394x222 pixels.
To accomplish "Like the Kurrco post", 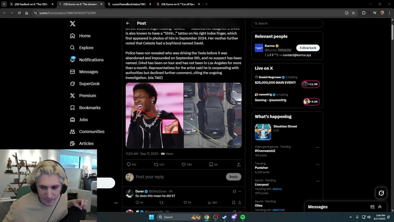I will tap(183, 164).
